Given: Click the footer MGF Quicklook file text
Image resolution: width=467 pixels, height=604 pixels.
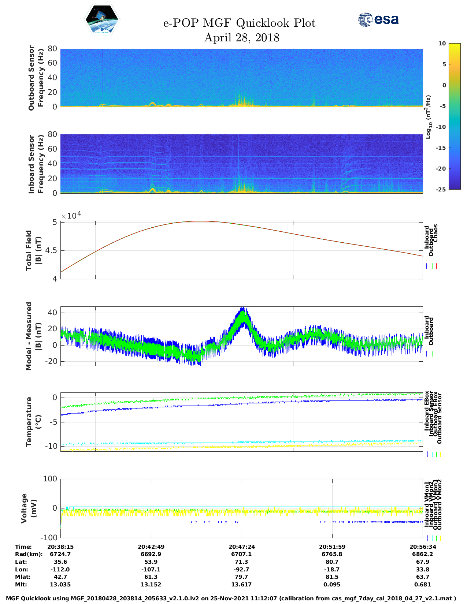Looking at the screenshot, I should tap(231, 599).
